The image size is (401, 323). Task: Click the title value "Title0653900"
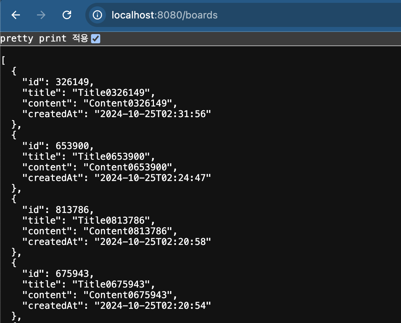pos(111,157)
